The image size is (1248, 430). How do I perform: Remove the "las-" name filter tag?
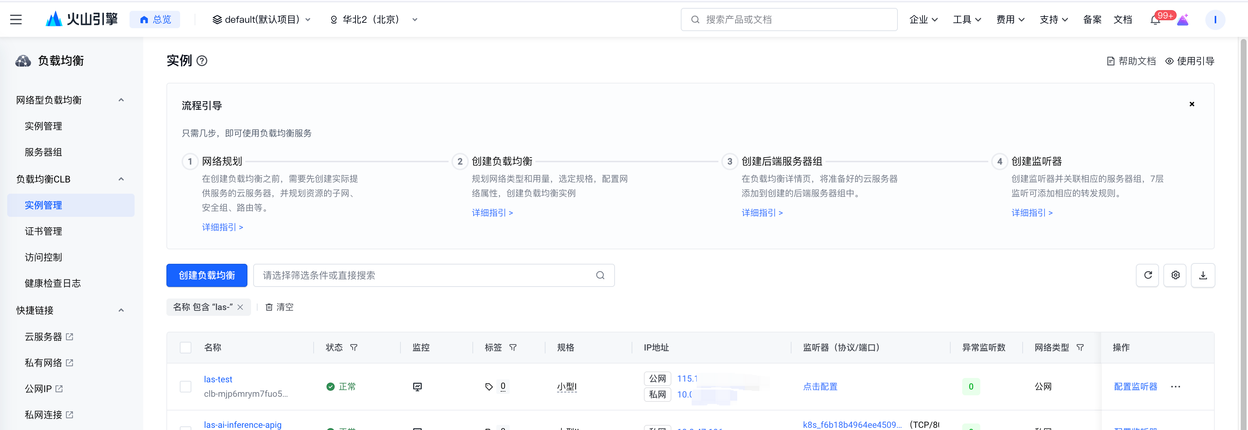coord(240,307)
